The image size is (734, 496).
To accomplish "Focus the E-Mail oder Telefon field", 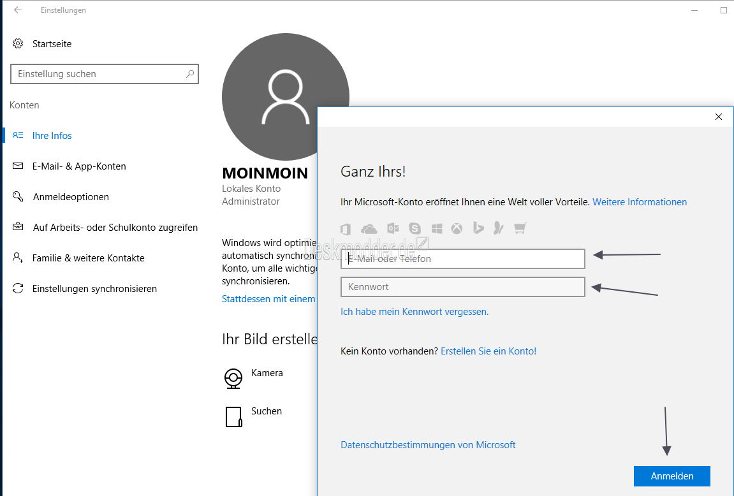I will [463, 259].
